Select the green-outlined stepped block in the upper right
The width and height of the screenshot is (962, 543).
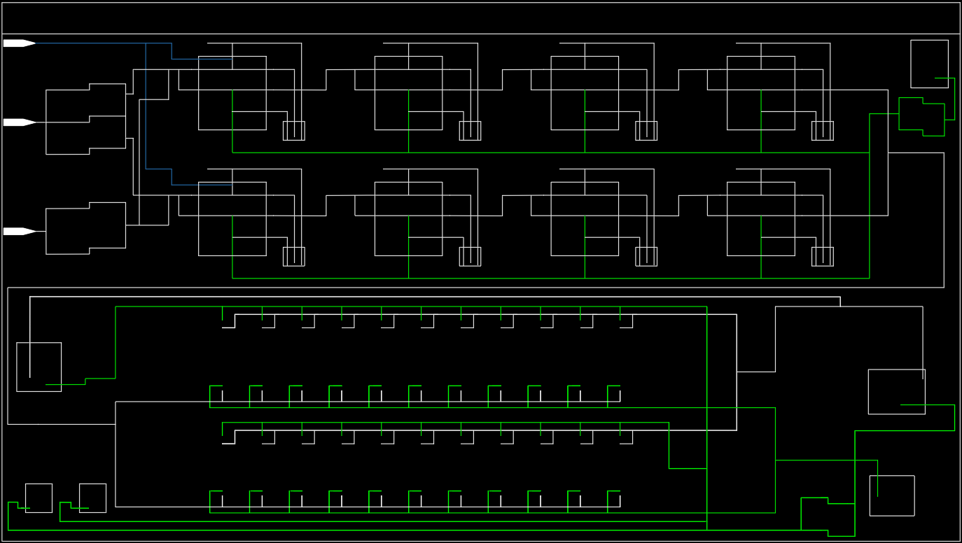[921, 117]
